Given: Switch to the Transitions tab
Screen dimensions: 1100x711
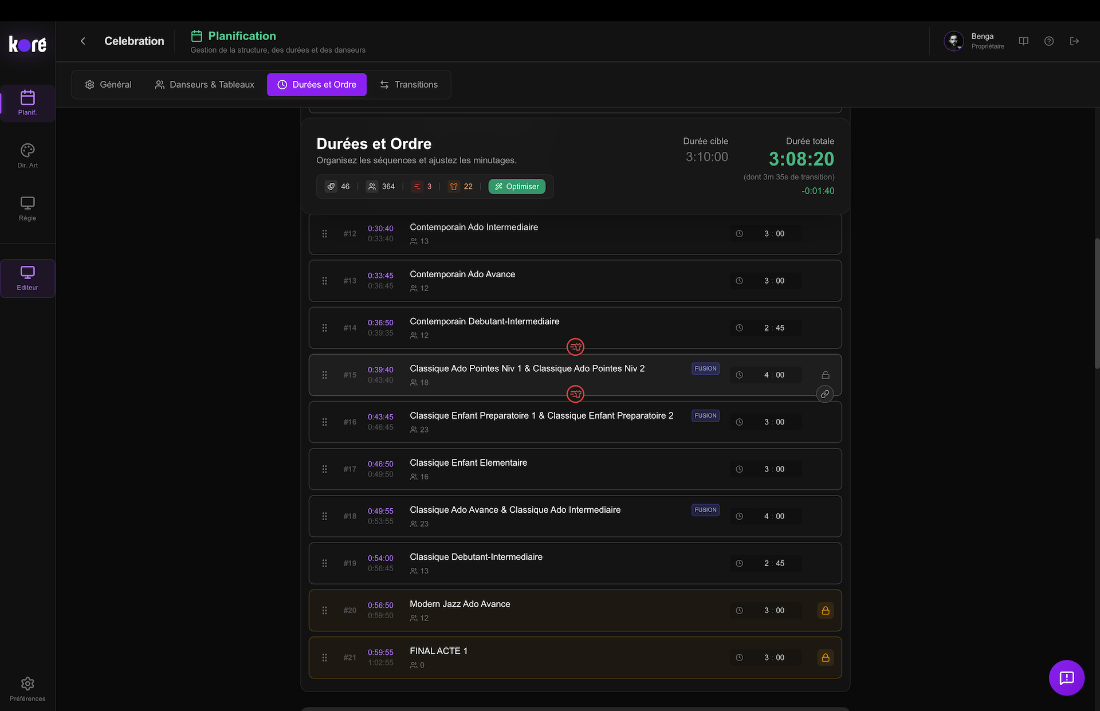Looking at the screenshot, I should pyautogui.click(x=408, y=84).
